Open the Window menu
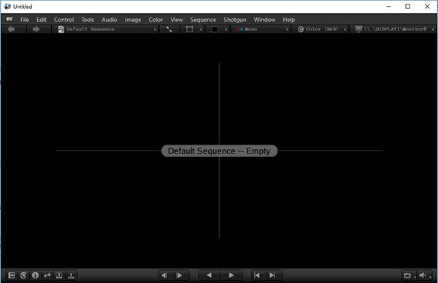The image size is (438, 283). point(264,20)
